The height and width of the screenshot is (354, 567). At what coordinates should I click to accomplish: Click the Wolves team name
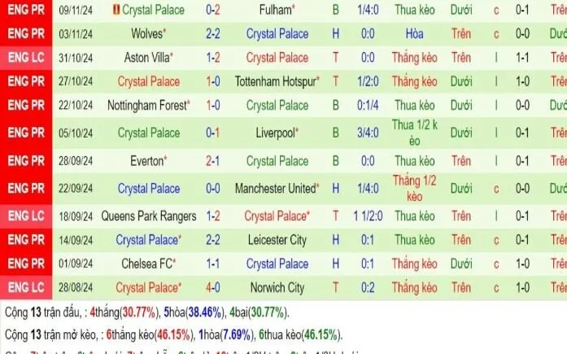(x=146, y=34)
